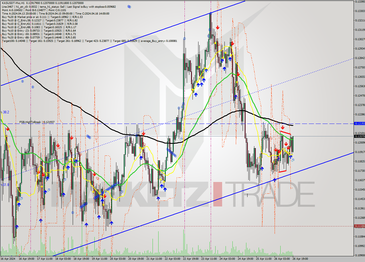Select the Buy %10 @ C_Entry61 row
365x262 pixels.
(40, 24)
